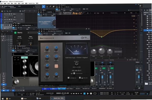The image size is (152, 100).
Task: Click the SSL compressor THRESHOLD knob
Action: pyautogui.click(x=47, y=48)
